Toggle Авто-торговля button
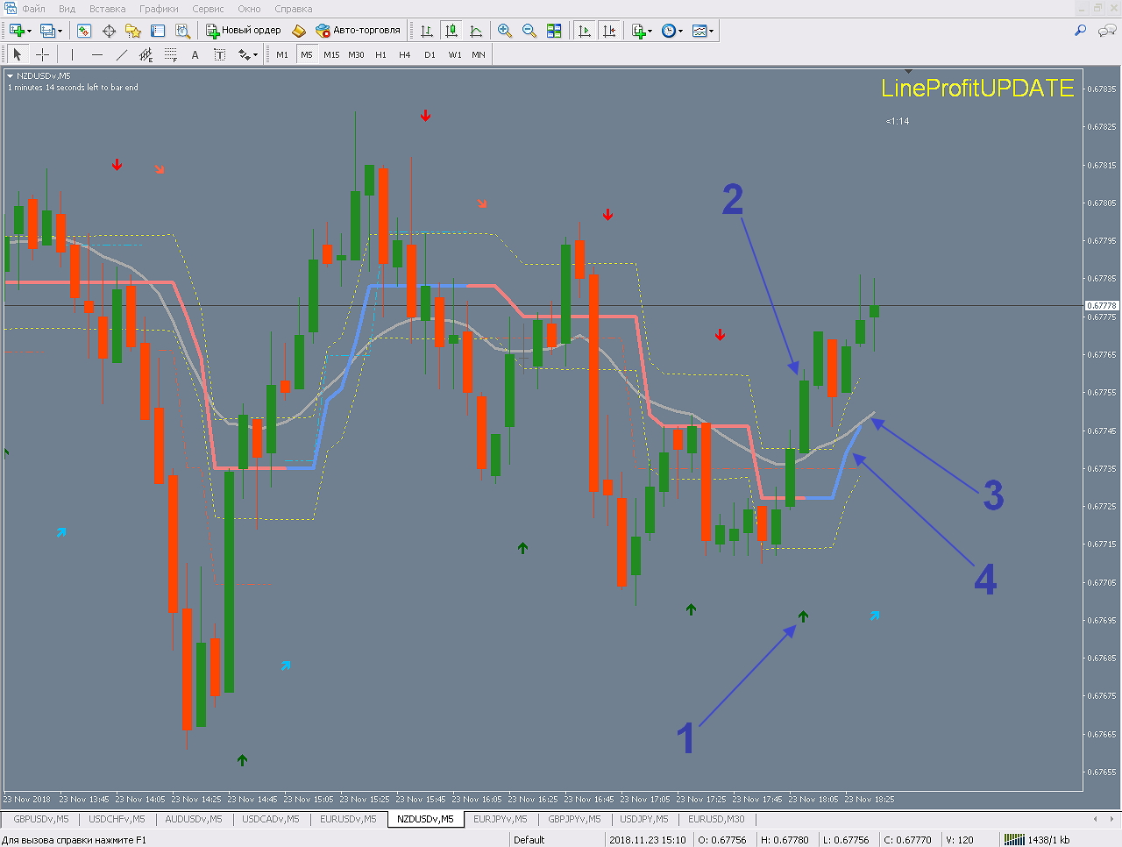 tap(359, 31)
